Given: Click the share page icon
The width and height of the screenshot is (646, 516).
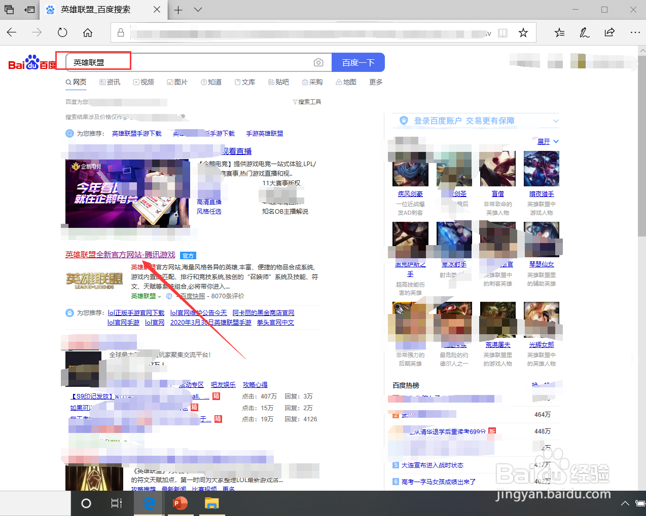Looking at the screenshot, I should point(609,32).
